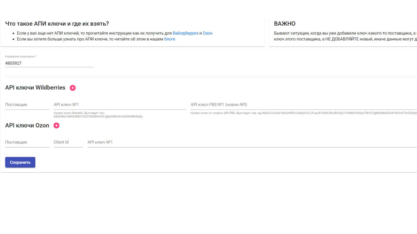Focus the Ozon Поставщик input field
The height and width of the screenshot is (234, 417).
coord(27,142)
